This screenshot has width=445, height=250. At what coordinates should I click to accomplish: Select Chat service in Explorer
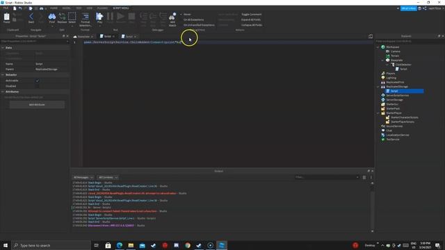(x=389, y=131)
